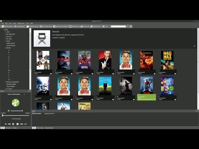Viewport: 199px width, 149px height.
Task: Click the playlist grid vertical scrollbar
Action: pos(198,69)
